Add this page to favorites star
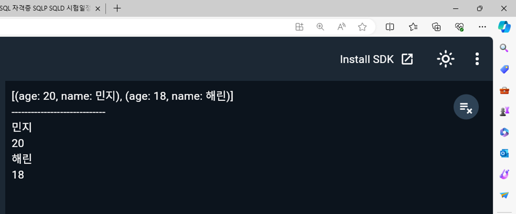Screen dimensions: 516x214 tap(362, 27)
